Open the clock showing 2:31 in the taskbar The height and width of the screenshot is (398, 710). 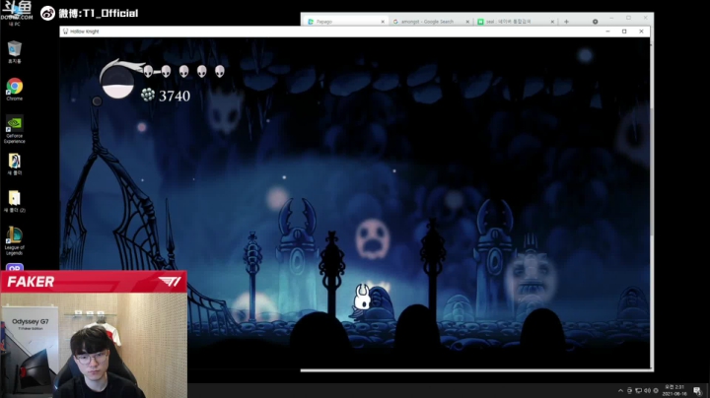[674, 390]
